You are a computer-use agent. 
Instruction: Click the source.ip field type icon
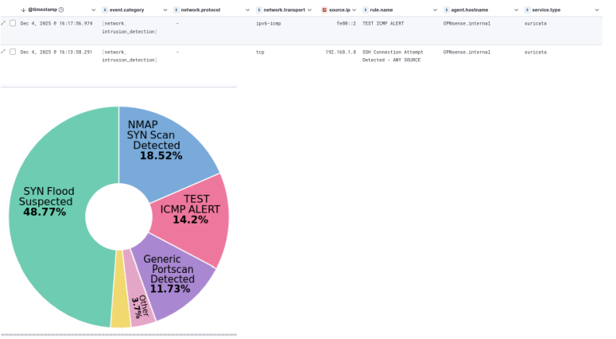point(324,10)
